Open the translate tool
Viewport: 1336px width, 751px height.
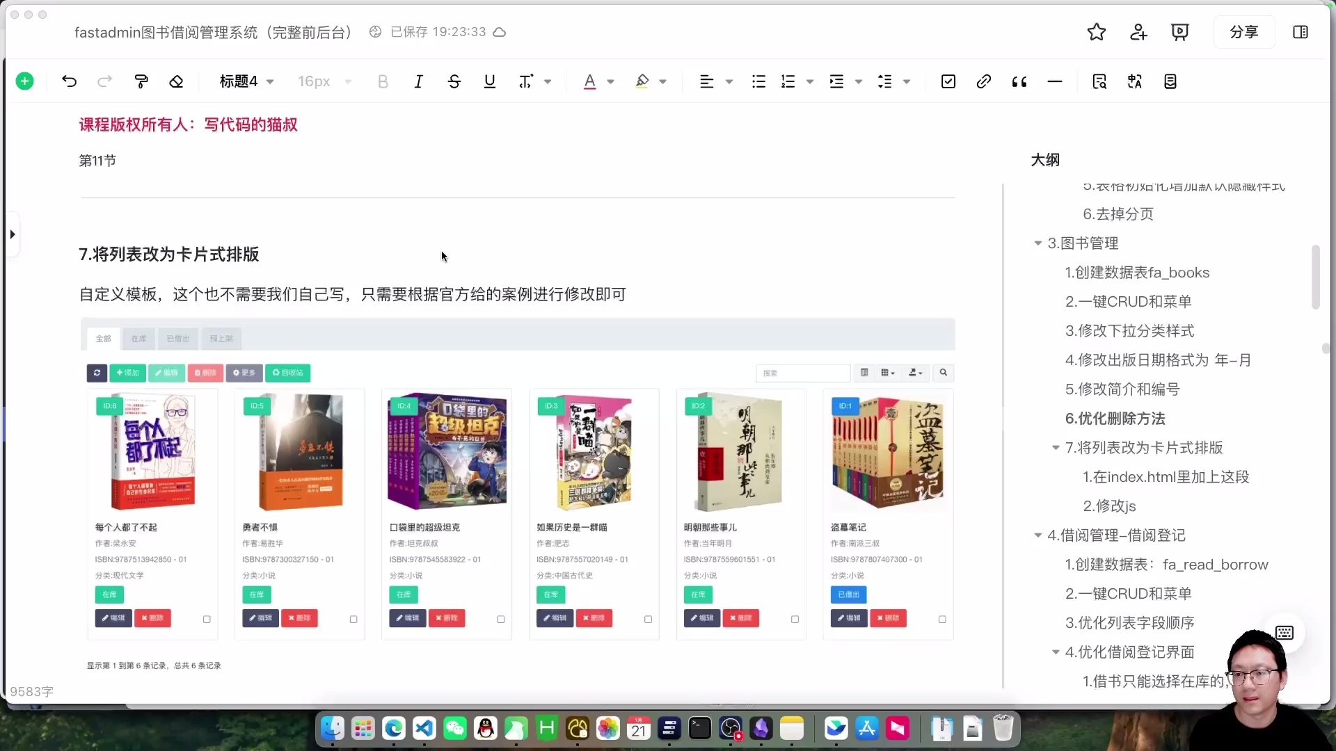pyautogui.click(x=1135, y=81)
